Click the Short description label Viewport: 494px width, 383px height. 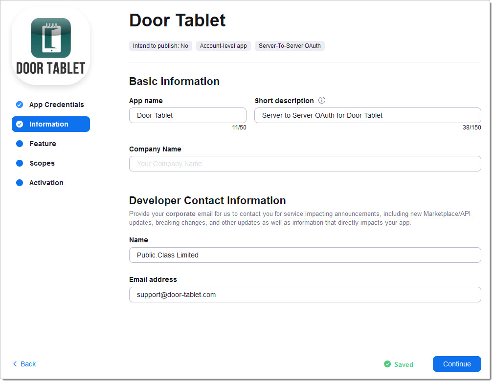coord(284,101)
